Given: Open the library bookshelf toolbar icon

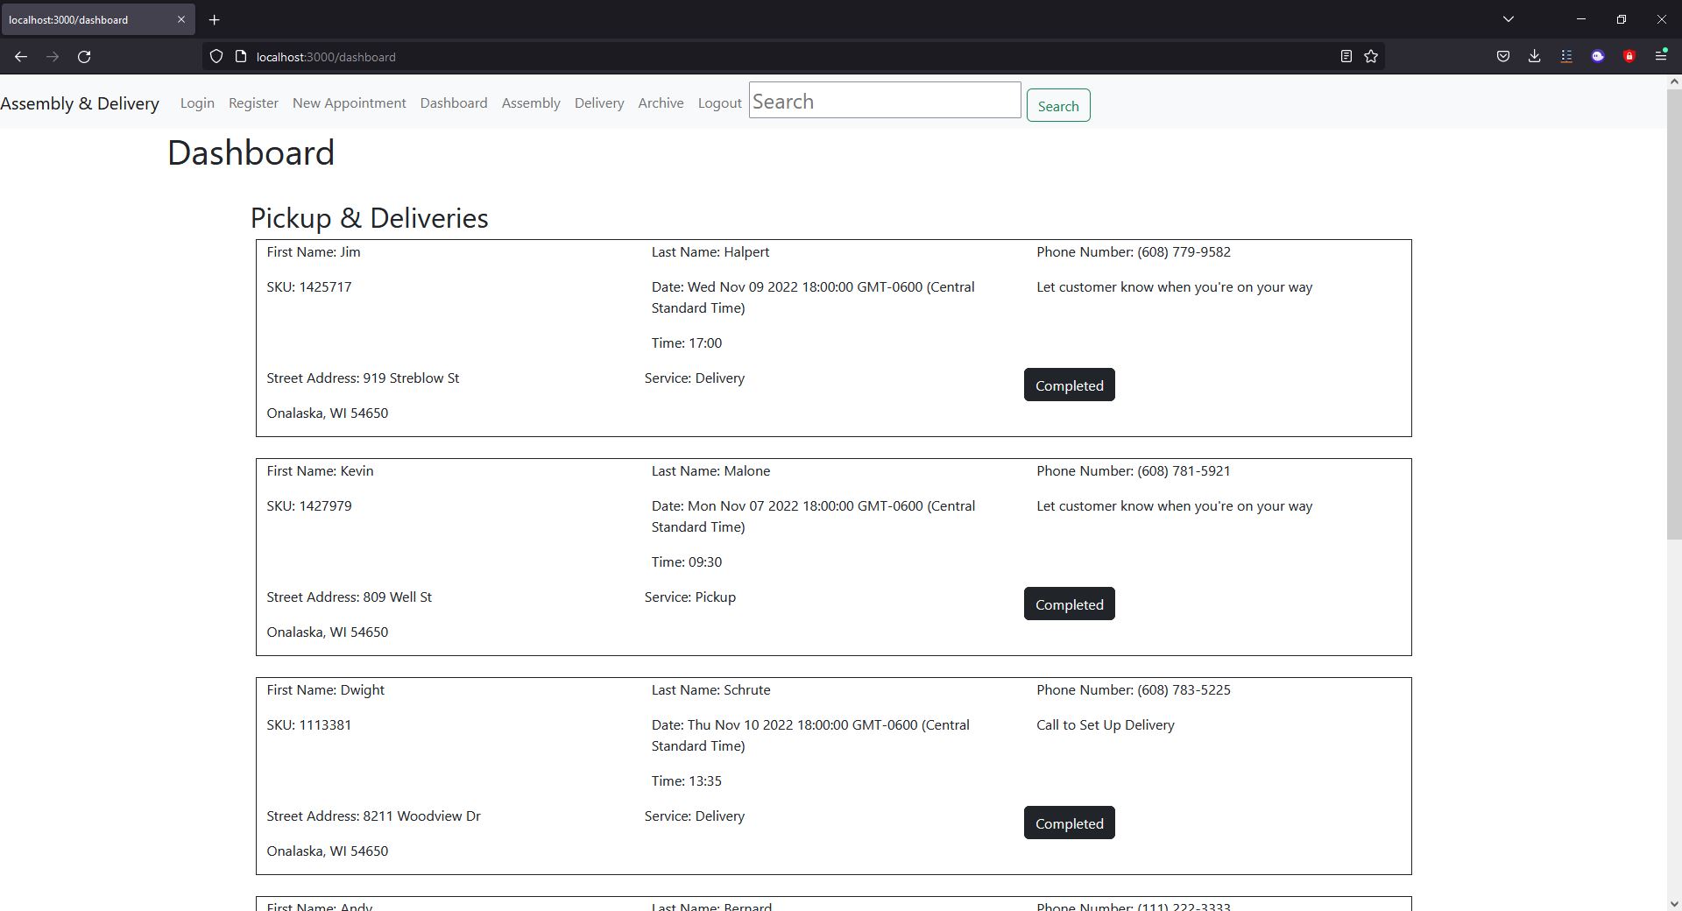Looking at the screenshot, I should coord(1566,57).
